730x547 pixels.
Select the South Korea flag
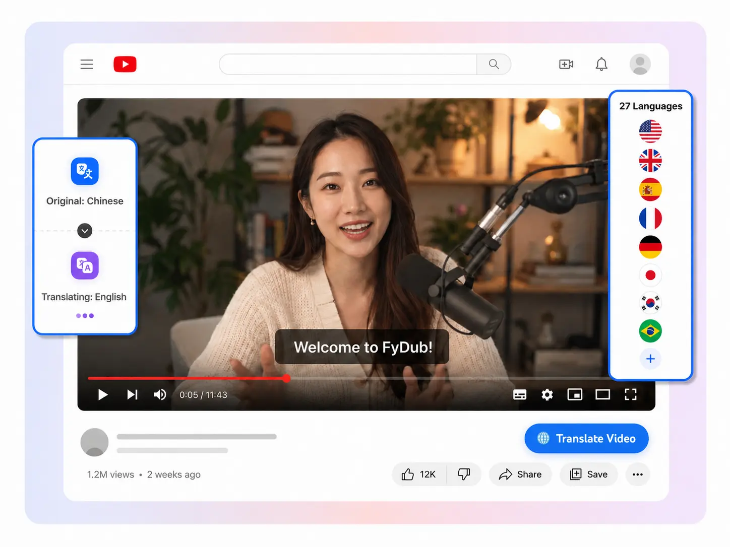[650, 303]
